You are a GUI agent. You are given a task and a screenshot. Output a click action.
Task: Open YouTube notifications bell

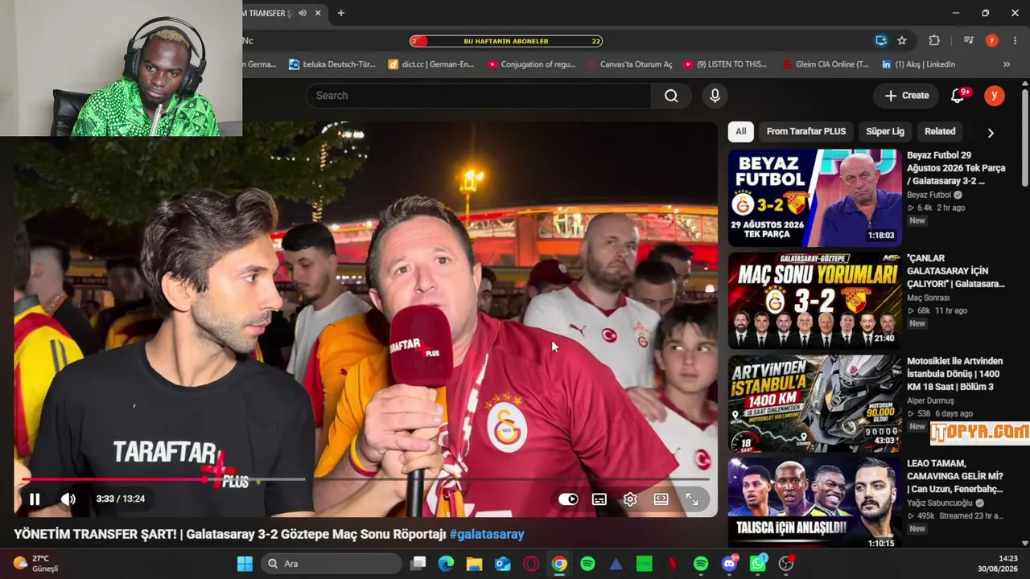click(x=958, y=96)
